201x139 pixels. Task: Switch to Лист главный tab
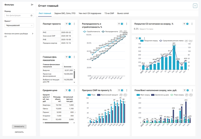coord(45,13)
